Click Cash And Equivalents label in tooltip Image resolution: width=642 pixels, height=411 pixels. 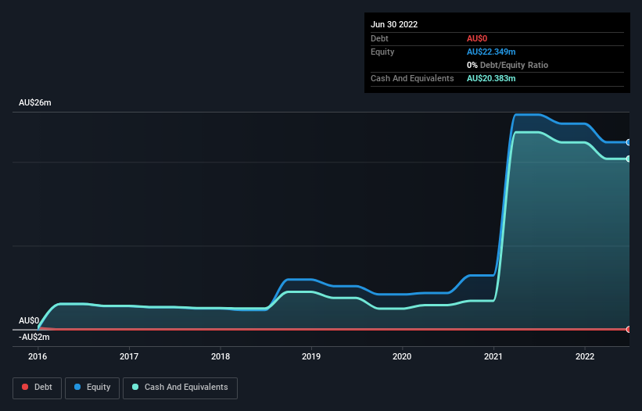[x=412, y=78]
